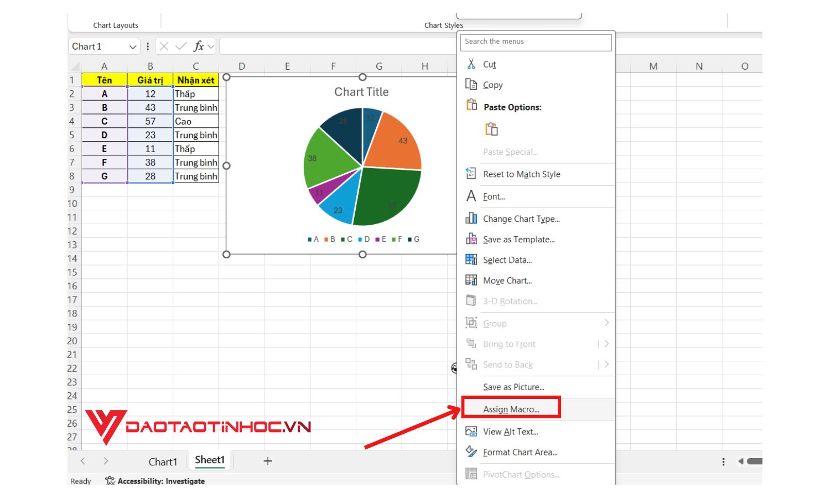Screen dimensions: 830x498
Task: Choose Reset to Match Style entry
Action: (522, 174)
